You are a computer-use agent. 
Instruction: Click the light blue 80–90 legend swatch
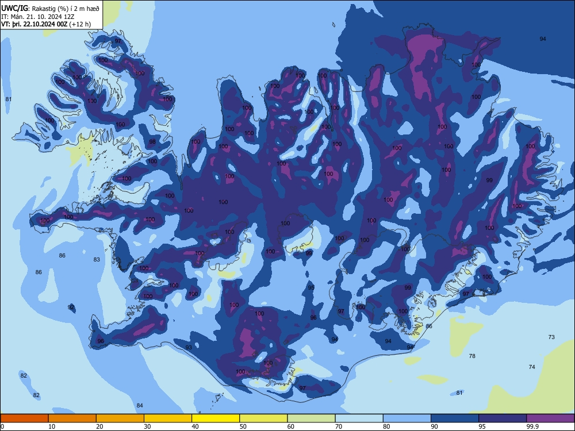[407, 418]
